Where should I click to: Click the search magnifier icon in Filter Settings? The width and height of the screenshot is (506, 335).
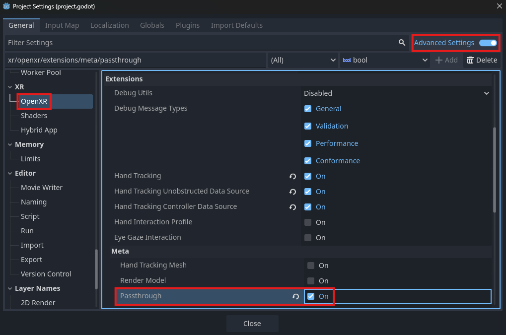[x=402, y=43]
